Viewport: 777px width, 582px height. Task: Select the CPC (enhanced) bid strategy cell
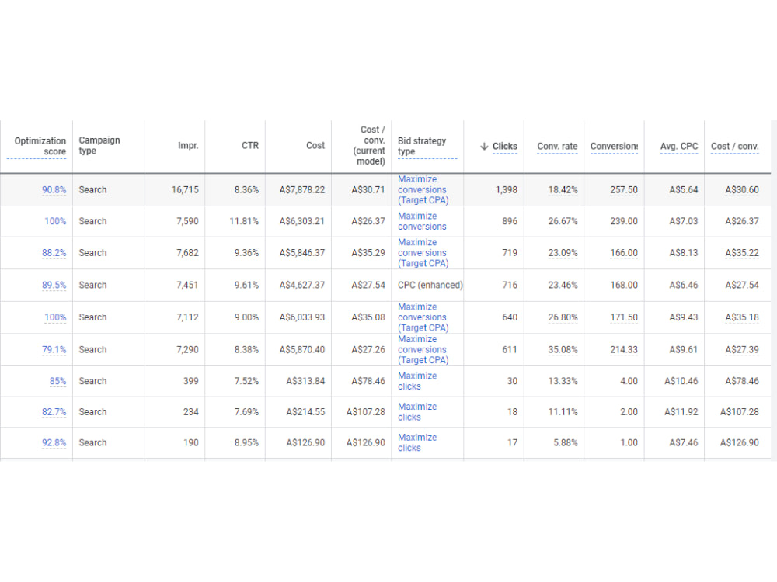click(x=430, y=285)
